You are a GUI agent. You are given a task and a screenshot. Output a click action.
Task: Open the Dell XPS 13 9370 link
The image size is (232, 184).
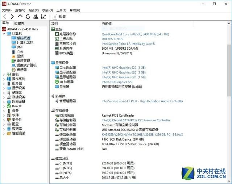pos(112,39)
